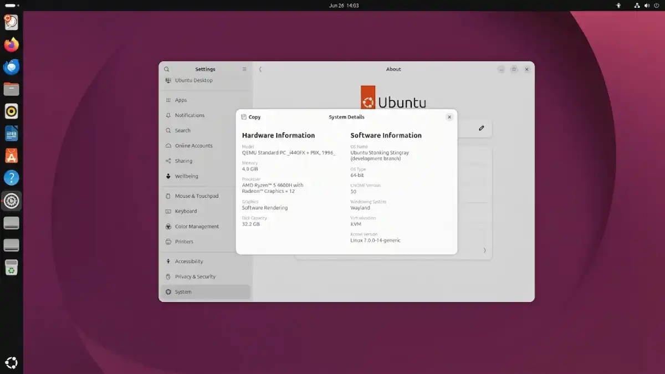Open the App Center dock icon
Viewport: 665px width, 374px height.
(x=11, y=156)
